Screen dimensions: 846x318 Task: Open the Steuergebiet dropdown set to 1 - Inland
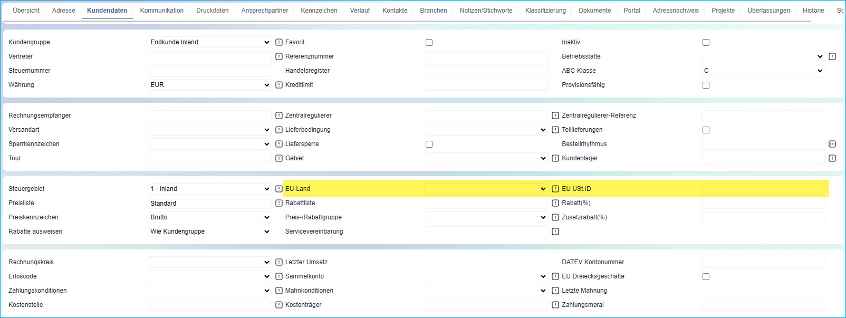(x=209, y=189)
